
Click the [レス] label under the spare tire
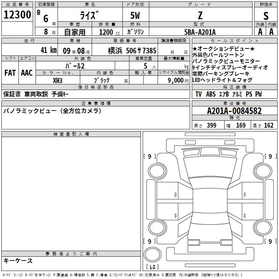click(x=153, y=267)
